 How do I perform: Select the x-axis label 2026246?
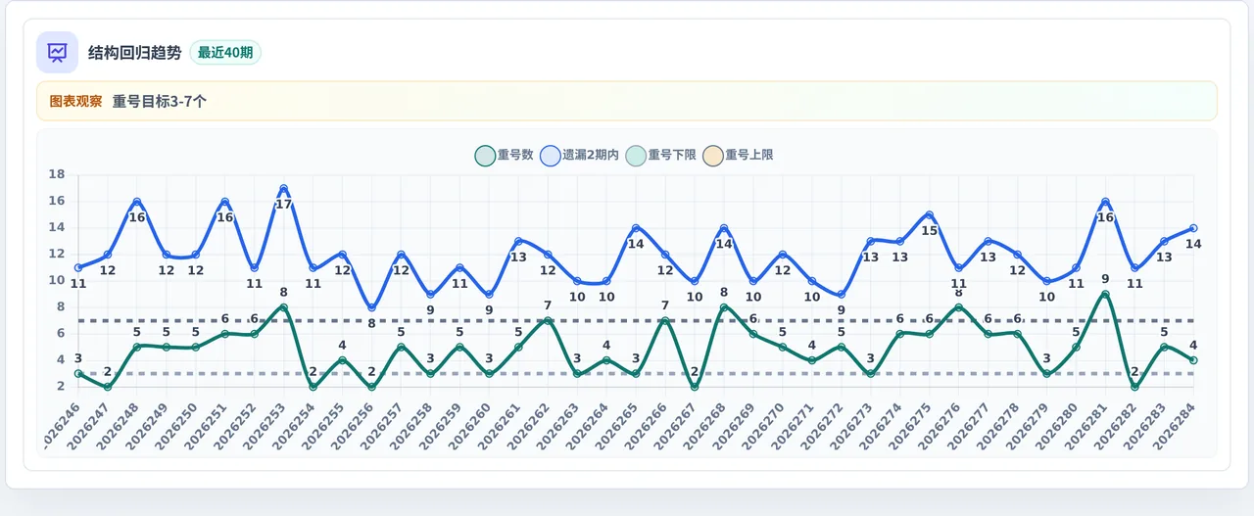(x=59, y=423)
